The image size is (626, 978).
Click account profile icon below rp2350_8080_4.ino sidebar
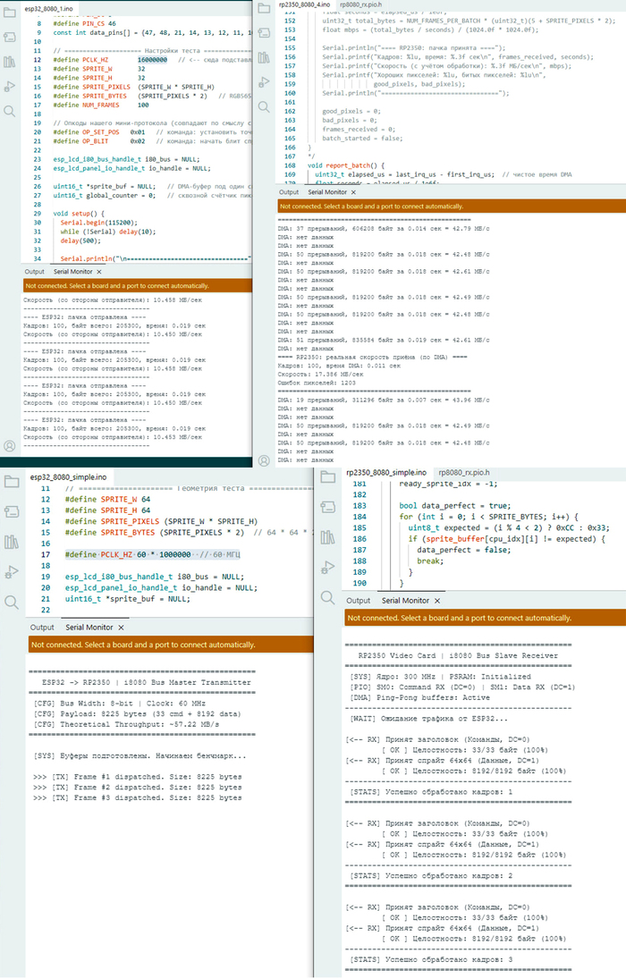(x=265, y=461)
